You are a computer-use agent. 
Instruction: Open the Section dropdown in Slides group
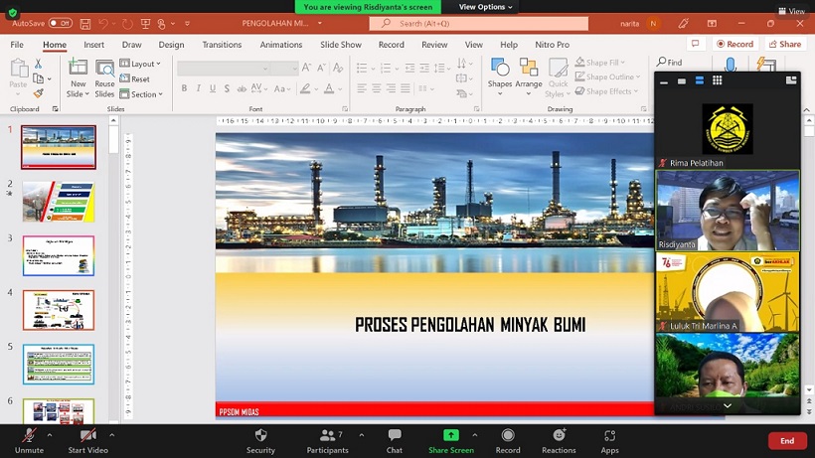pyautogui.click(x=144, y=94)
